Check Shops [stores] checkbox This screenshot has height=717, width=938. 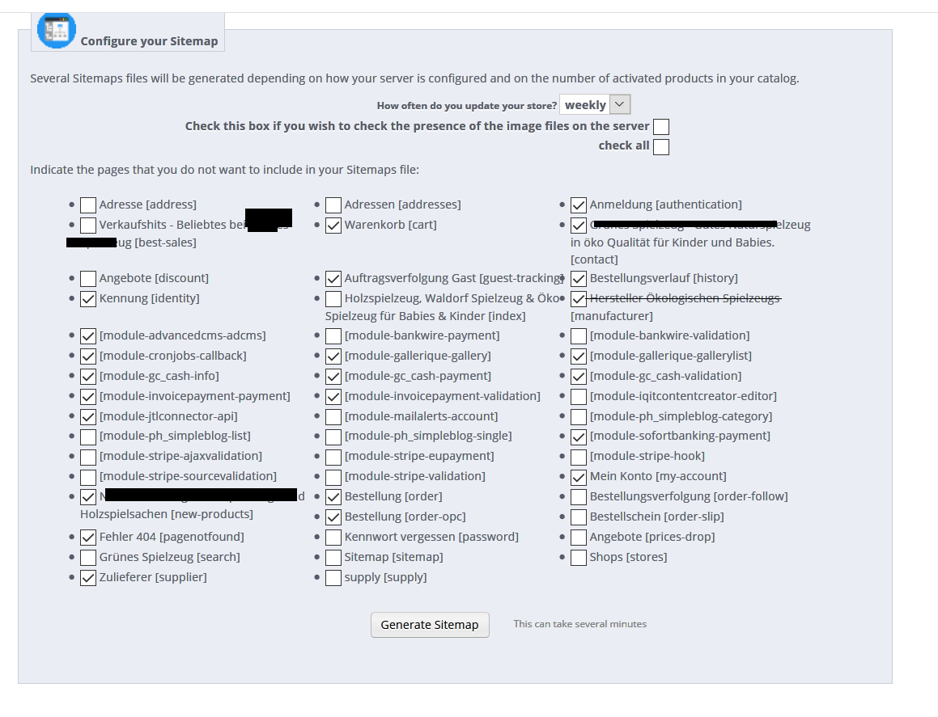[x=579, y=558]
